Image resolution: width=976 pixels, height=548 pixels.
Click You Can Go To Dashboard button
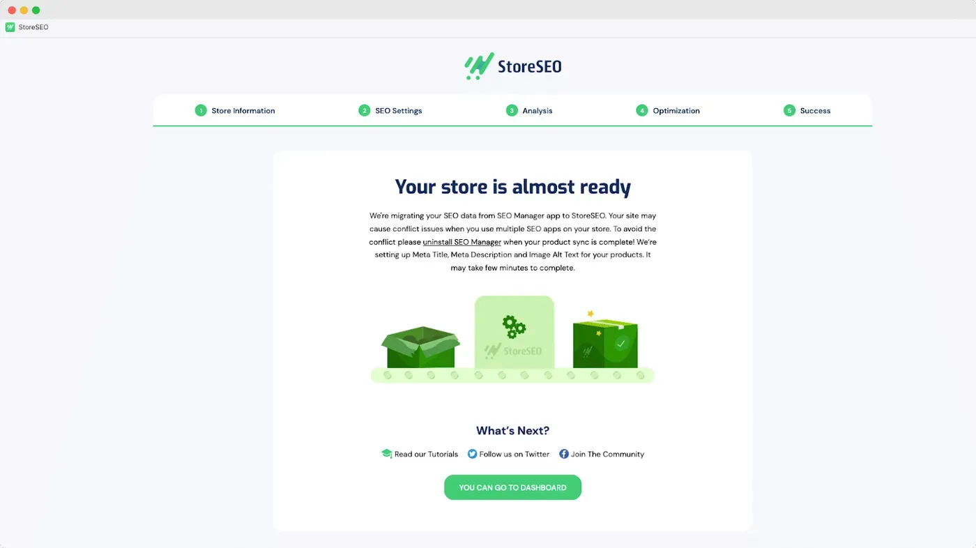512,487
